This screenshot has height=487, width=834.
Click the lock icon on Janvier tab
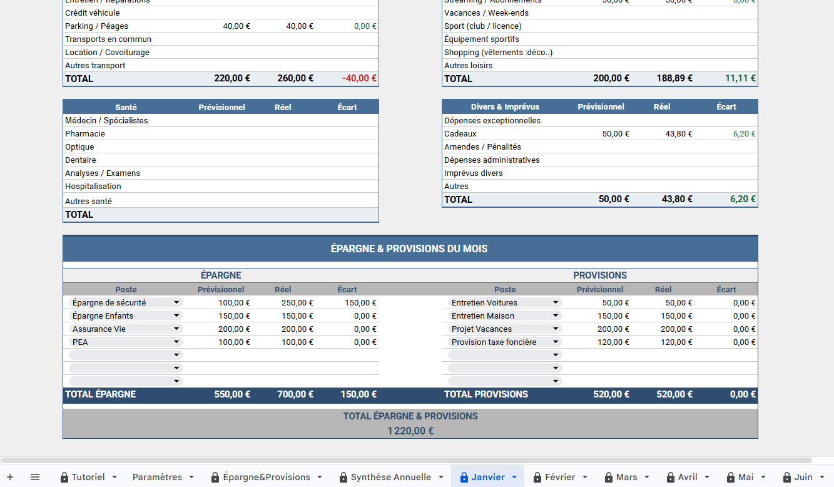point(464,478)
